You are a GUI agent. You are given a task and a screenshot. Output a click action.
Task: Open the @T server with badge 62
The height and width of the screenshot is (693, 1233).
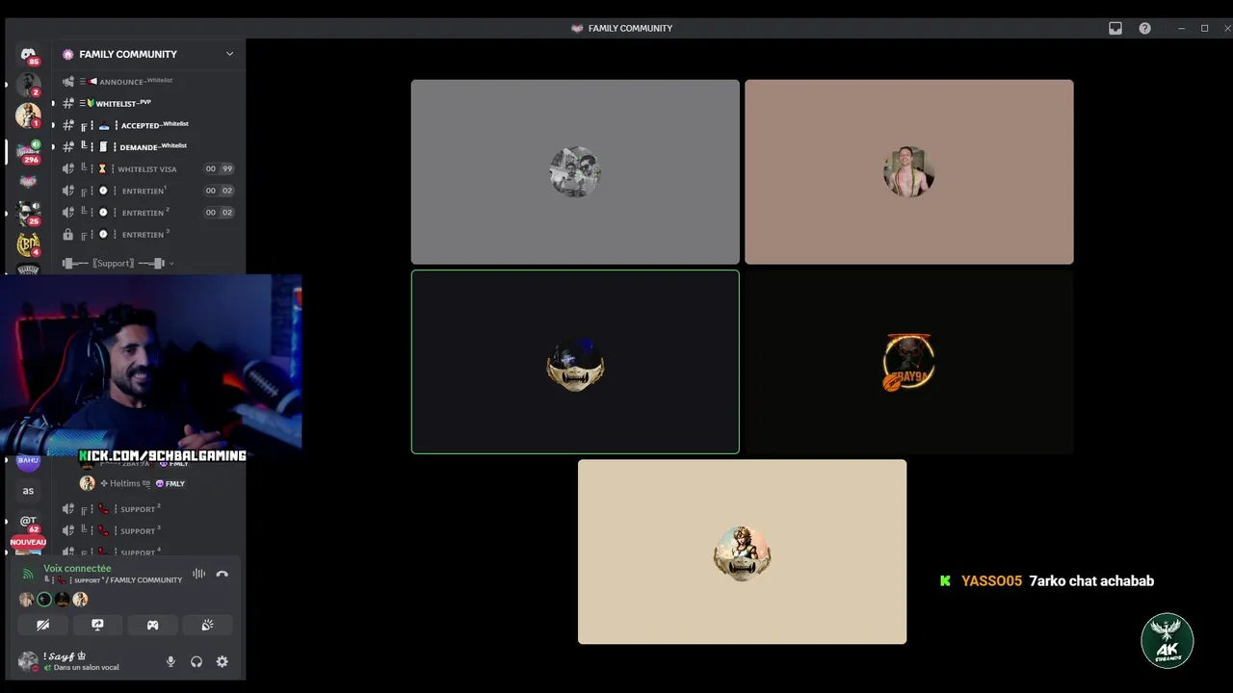pos(28,522)
